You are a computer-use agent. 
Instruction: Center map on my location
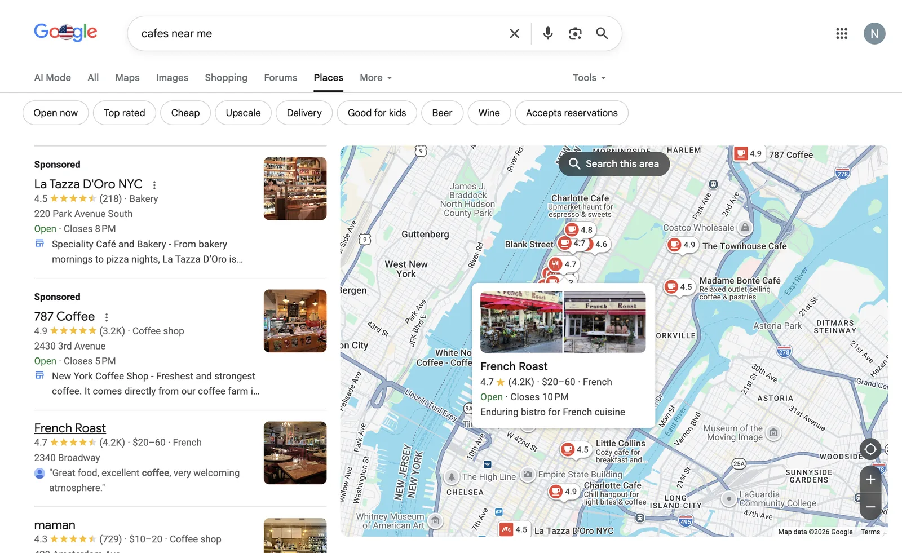[870, 449]
